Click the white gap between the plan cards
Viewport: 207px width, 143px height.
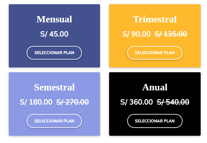pyautogui.click(x=105, y=70)
